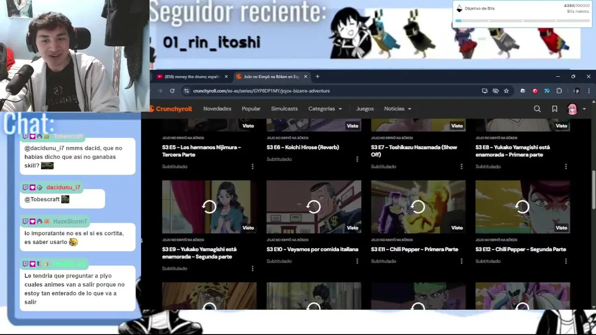596x335 pixels.
Task: Open the Simulcasts menu item
Action: 284,109
